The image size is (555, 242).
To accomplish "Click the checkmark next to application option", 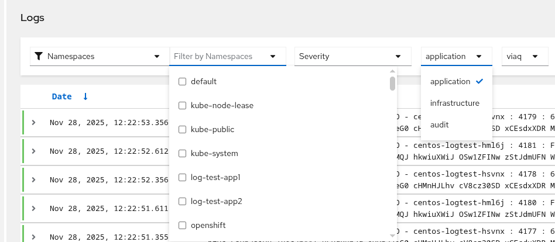I will (480, 81).
